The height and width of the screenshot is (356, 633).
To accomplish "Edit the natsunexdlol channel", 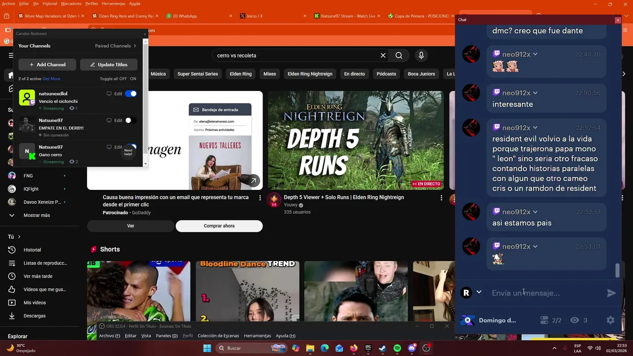I will [x=118, y=93].
